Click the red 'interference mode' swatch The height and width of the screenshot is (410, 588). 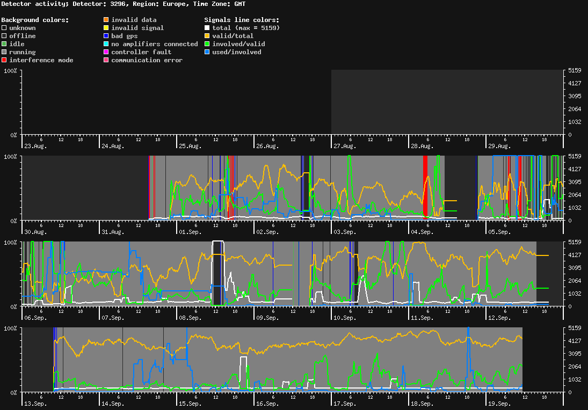point(4,60)
